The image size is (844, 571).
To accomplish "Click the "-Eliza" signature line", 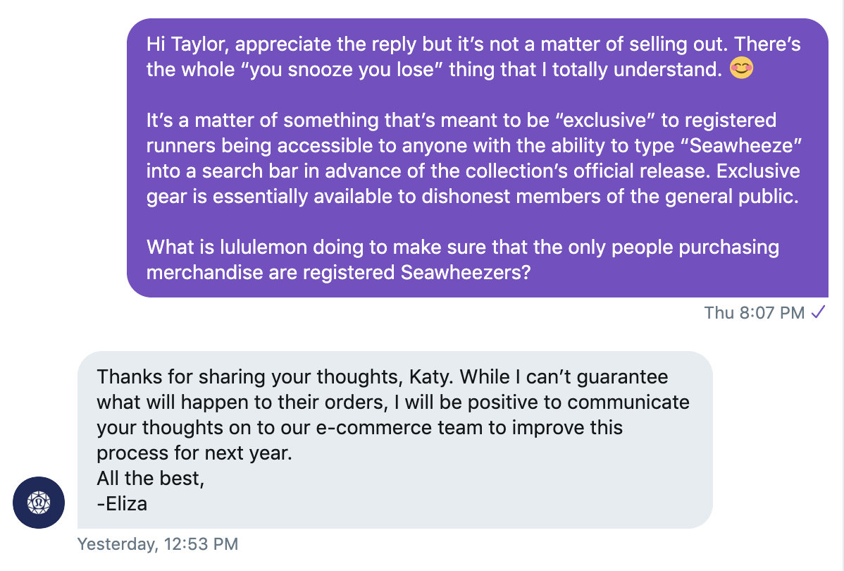I will pos(122,503).
